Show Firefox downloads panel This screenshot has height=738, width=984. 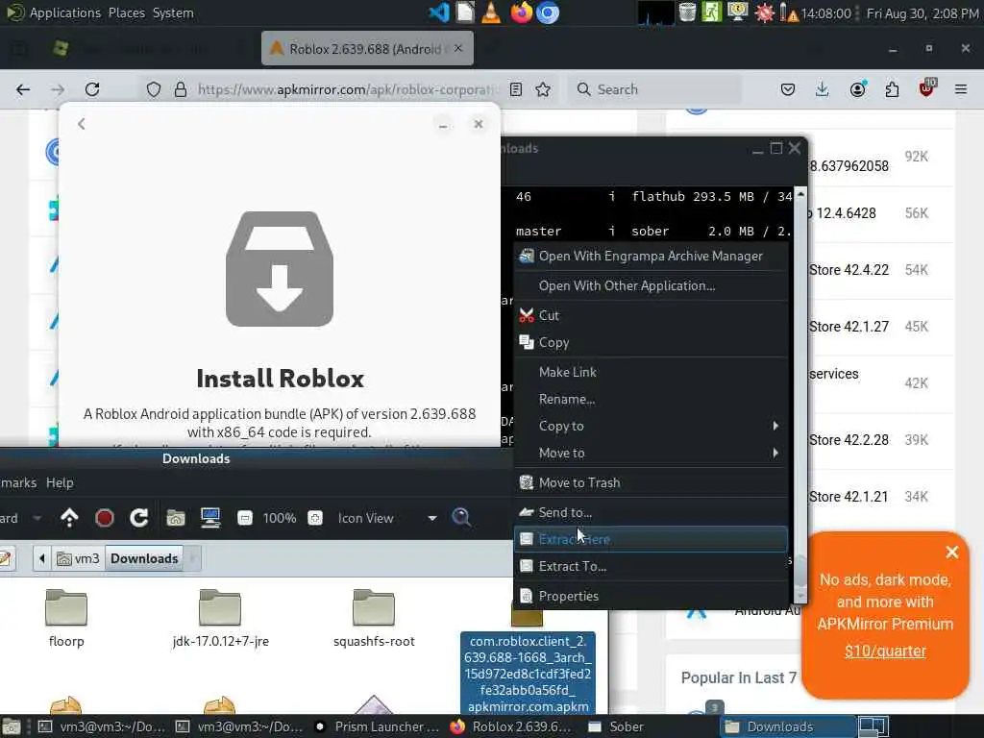pyautogui.click(x=823, y=89)
